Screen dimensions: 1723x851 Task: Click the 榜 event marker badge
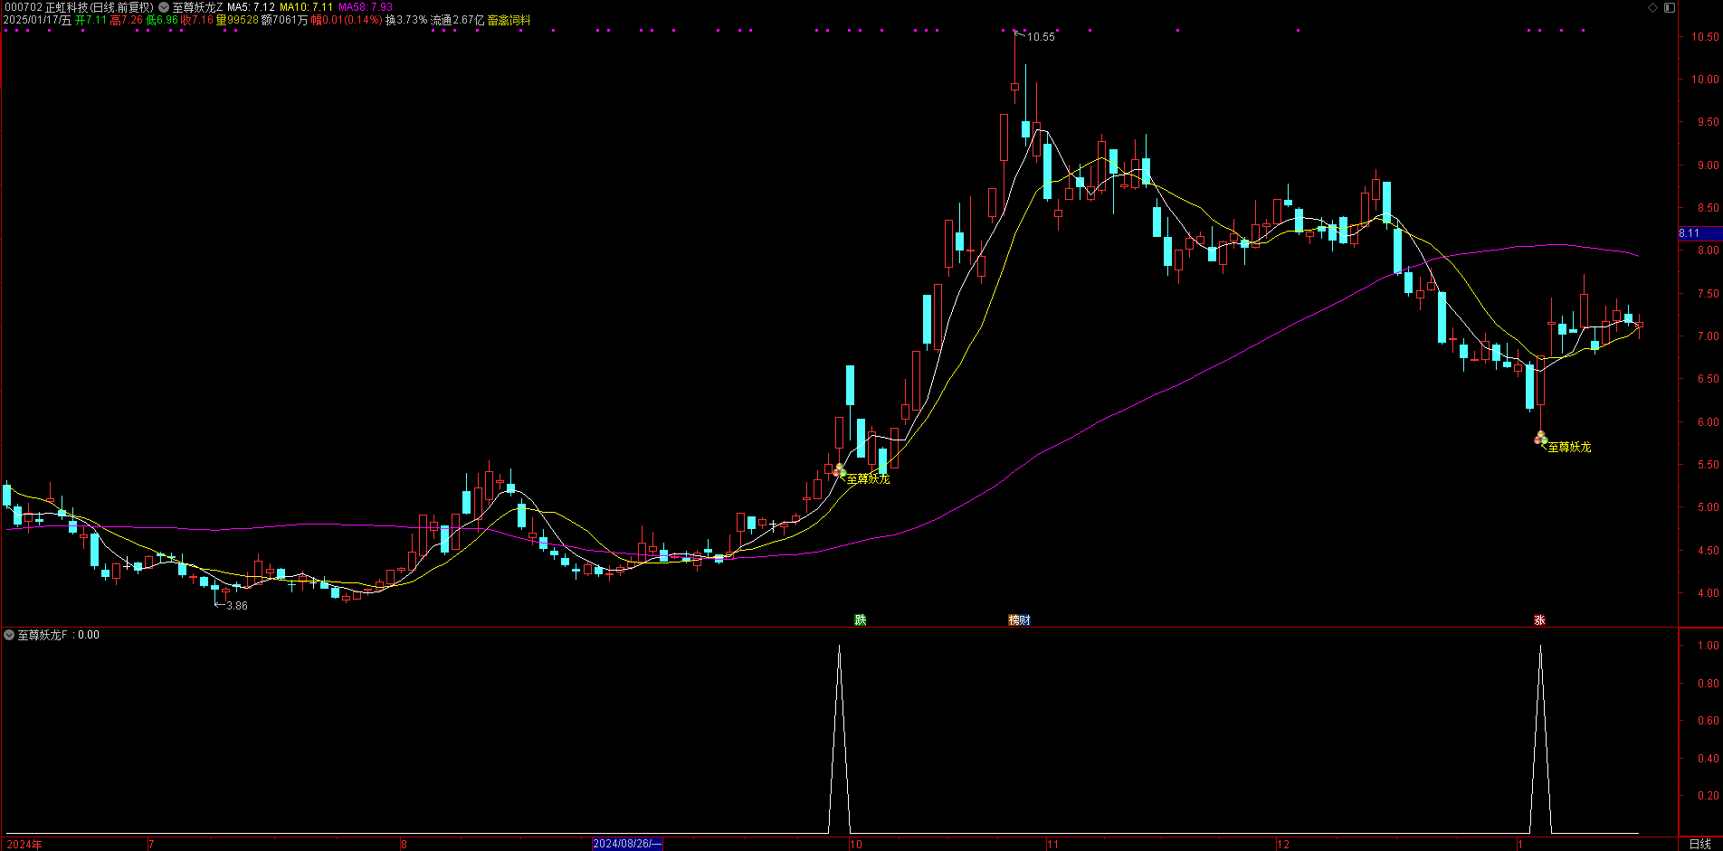(x=1014, y=619)
